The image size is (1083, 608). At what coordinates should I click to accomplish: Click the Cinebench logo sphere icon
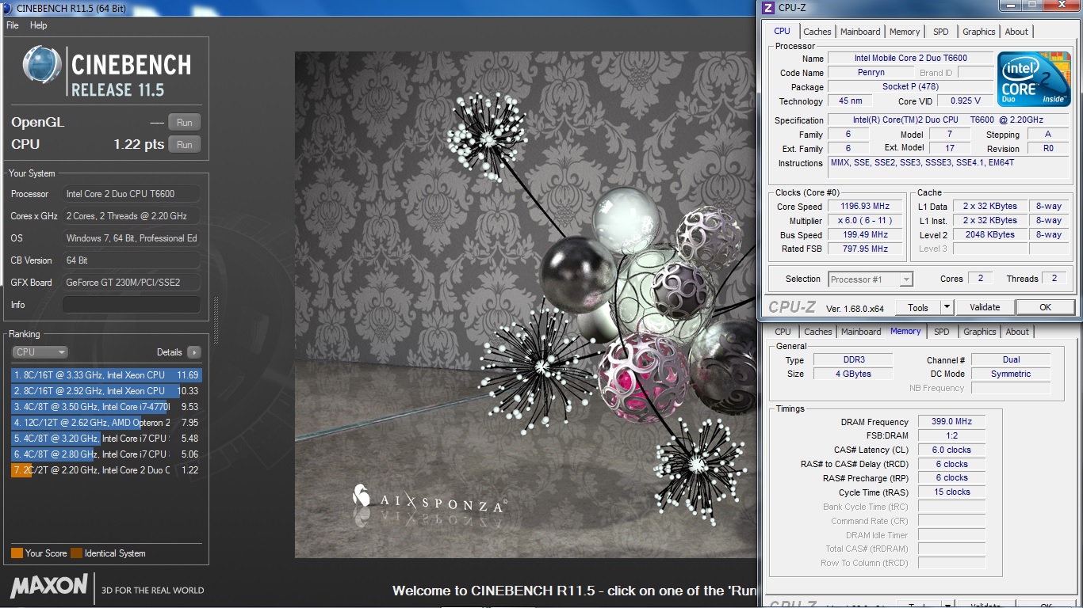click(42, 65)
